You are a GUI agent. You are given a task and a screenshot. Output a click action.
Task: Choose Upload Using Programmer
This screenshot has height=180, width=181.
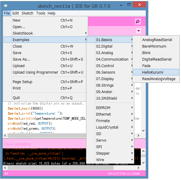point(35,72)
